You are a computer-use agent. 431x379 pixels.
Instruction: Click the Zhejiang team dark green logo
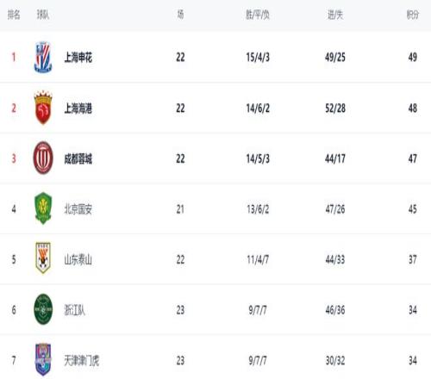(43, 309)
